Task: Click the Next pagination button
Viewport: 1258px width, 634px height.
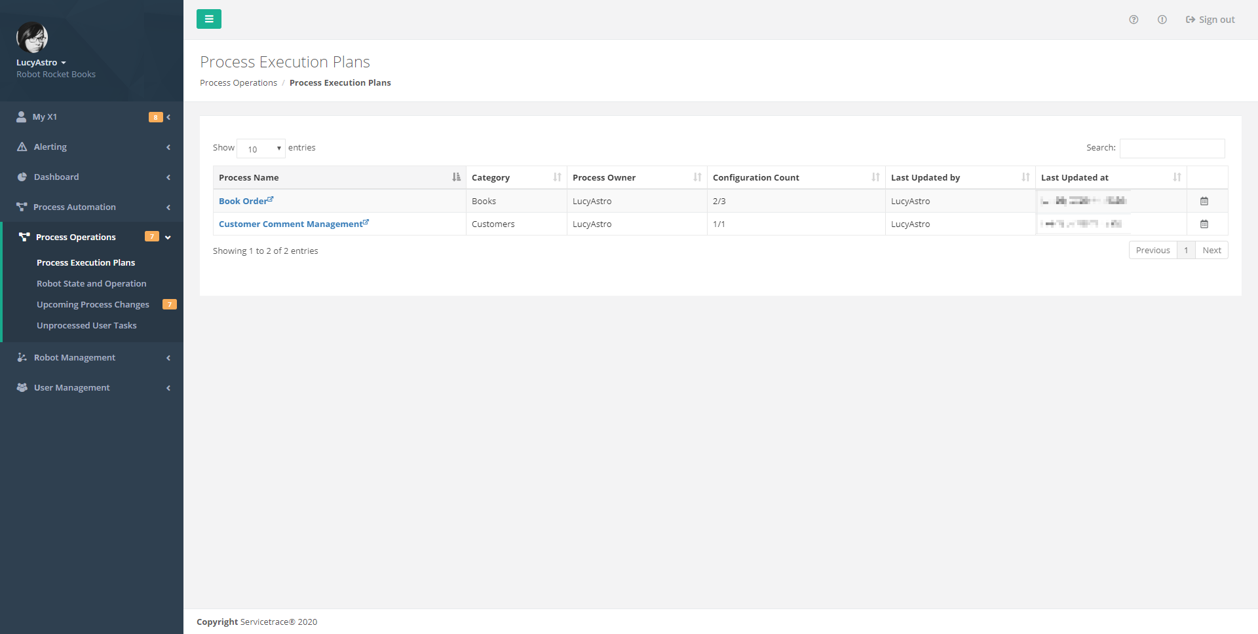Action: coord(1211,250)
